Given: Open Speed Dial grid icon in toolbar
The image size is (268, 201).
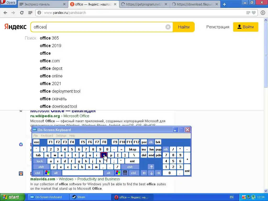Looking at the screenshot, I should pos(30,13).
